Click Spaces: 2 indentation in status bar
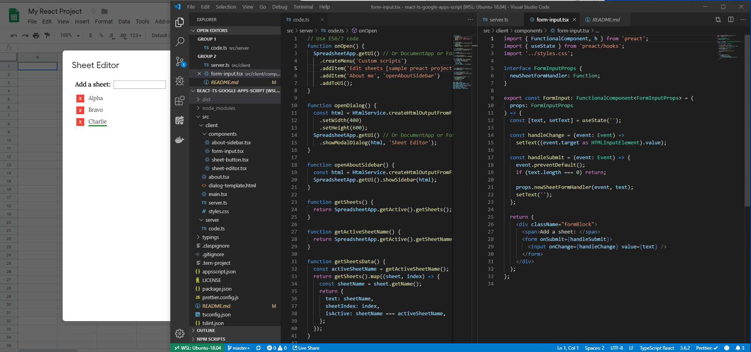 coord(594,348)
